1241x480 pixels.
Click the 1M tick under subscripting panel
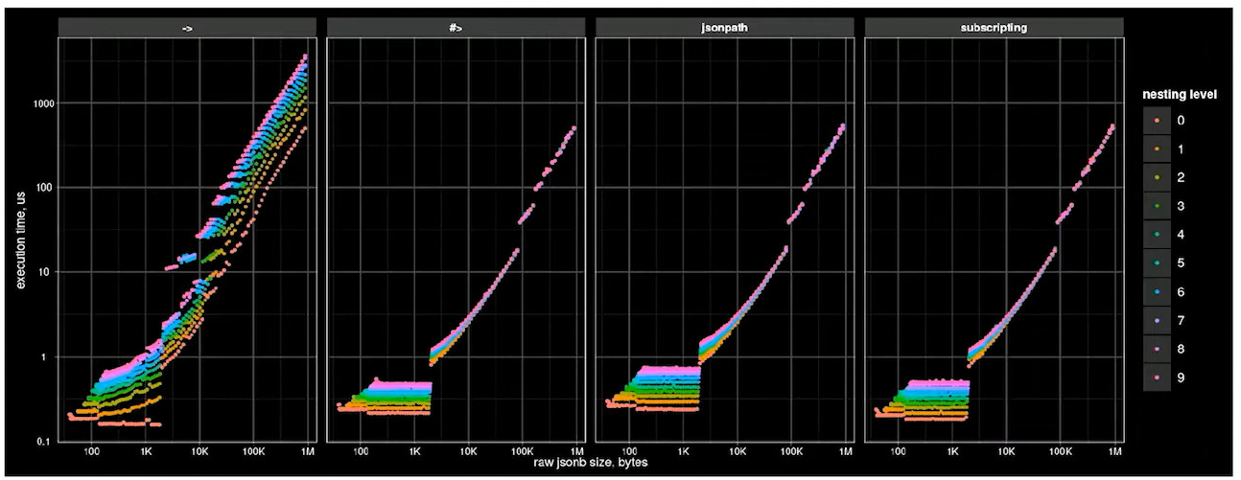[x=1112, y=450]
